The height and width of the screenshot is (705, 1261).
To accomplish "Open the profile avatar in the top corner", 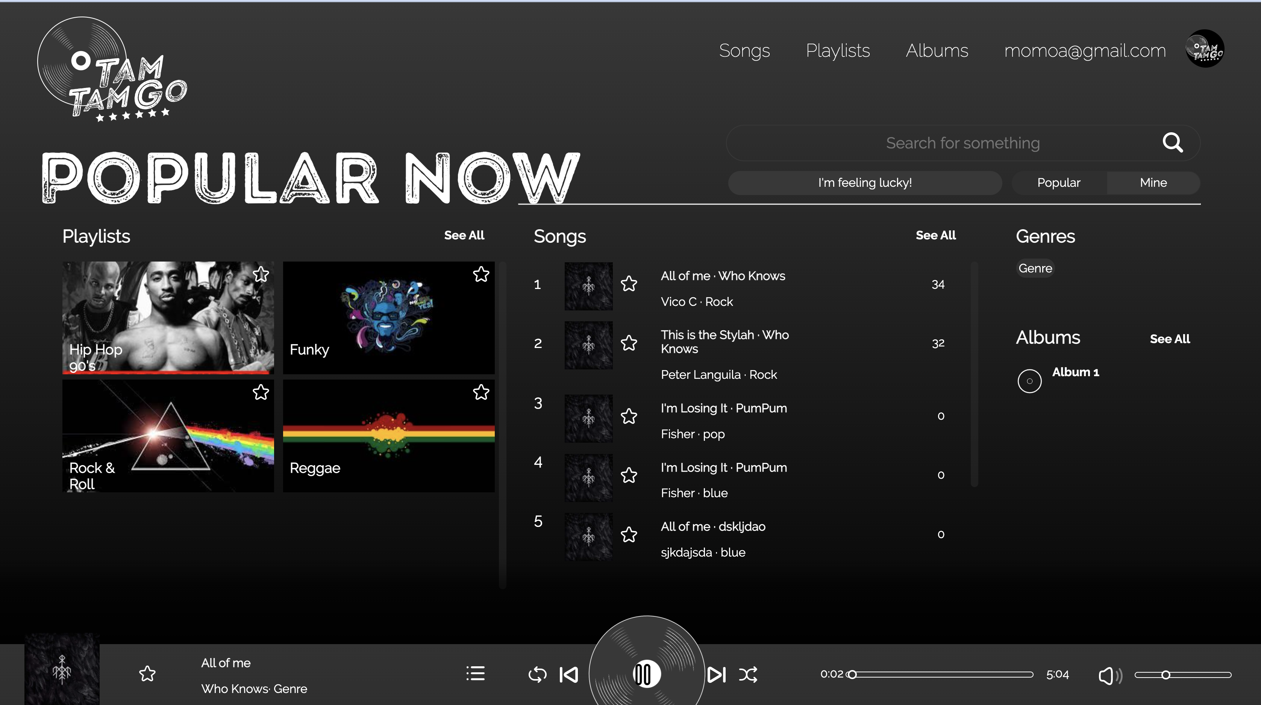I will [x=1205, y=48].
